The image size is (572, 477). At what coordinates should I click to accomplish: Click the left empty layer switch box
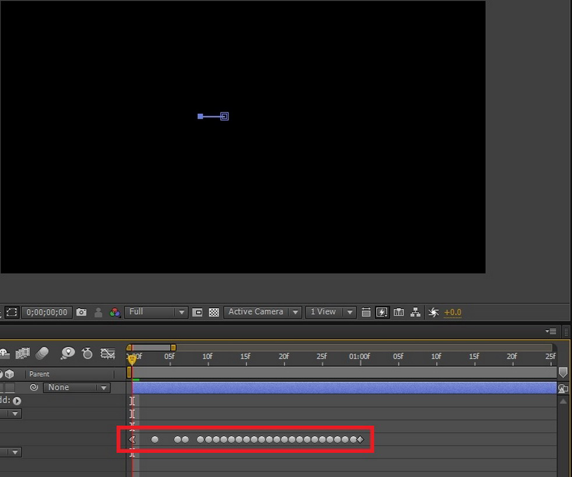(2, 387)
